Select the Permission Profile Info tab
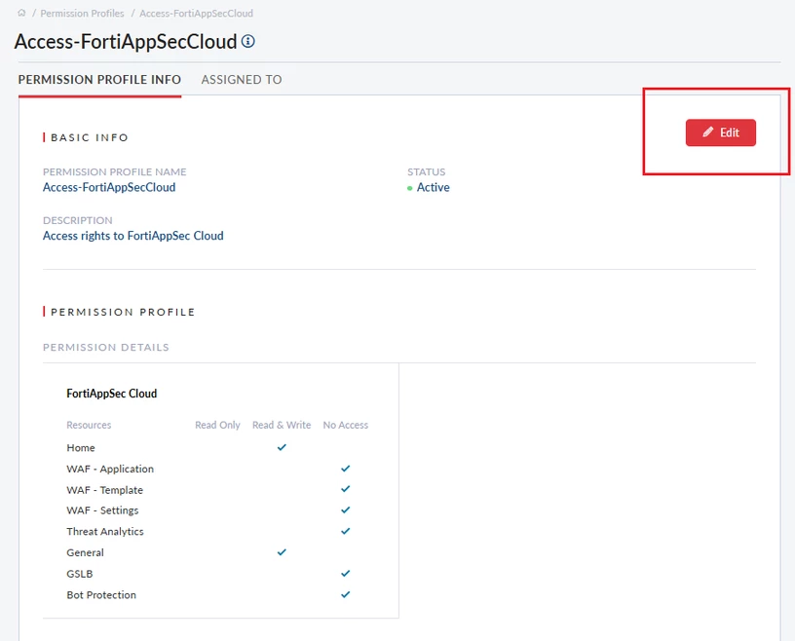This screenshot has width=795, height=641. tap(99, 80)
